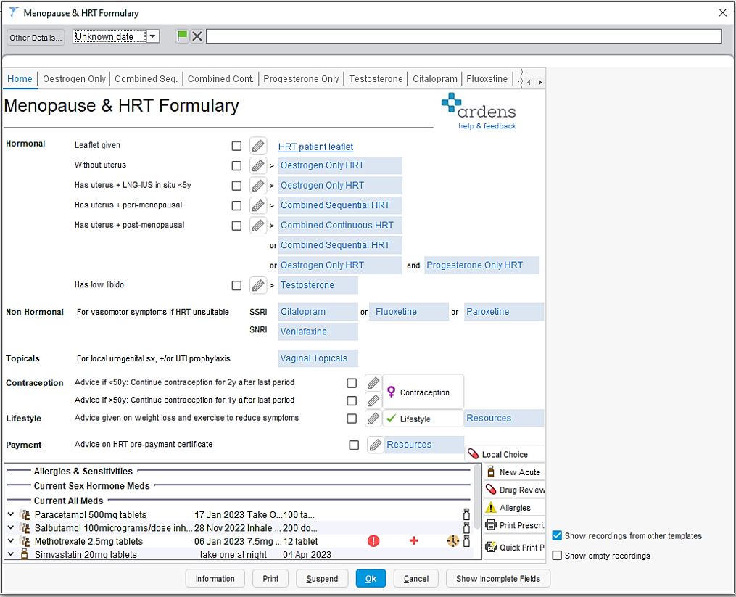Open Drug Review
This screenshot has width=736, height=597.
pyautogui.click(x=514, y=490)
